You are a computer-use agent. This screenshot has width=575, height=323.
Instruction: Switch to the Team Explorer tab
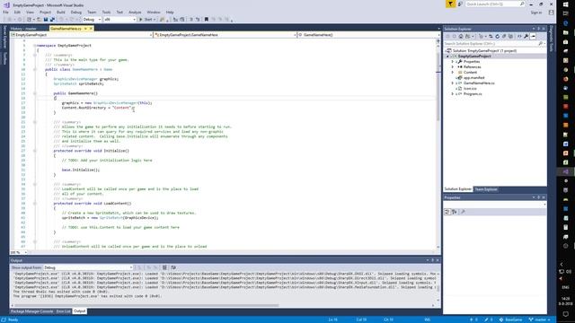(x=485, y=189)
